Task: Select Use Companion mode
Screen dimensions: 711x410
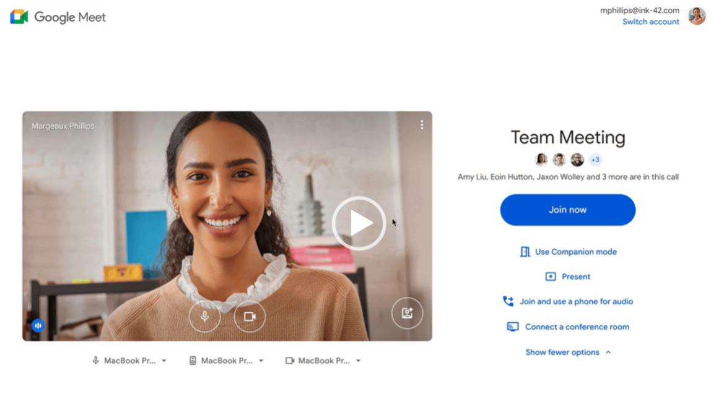Action: coord(568,252)
